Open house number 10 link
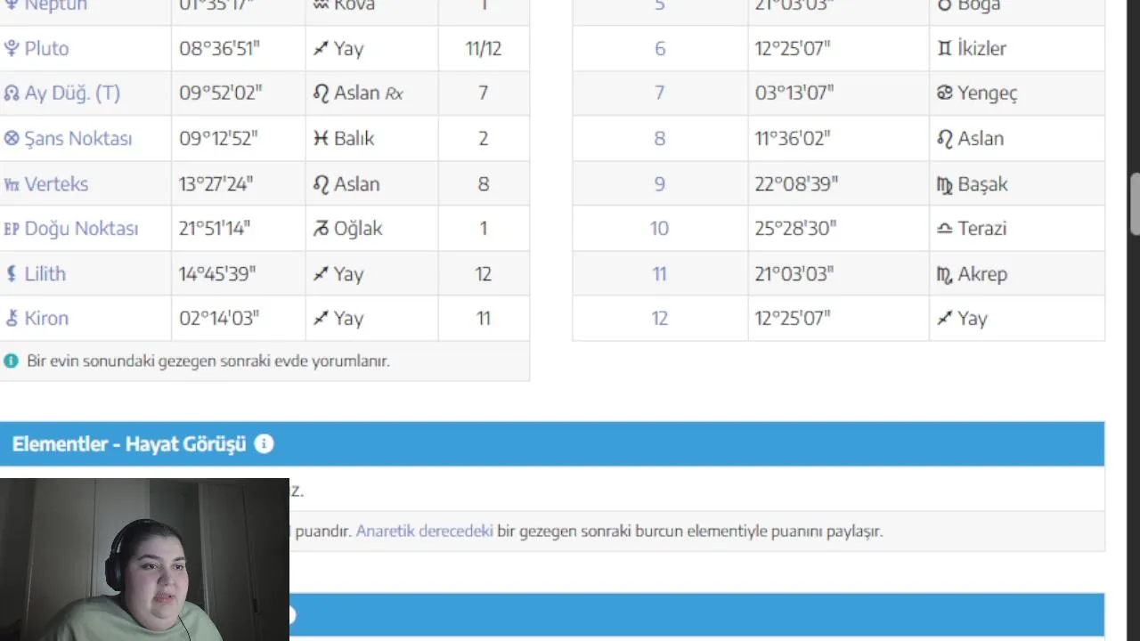 click(x=659, y=228)
